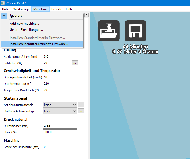Click the Durchmesser (mm) input field
This screenshot has width=190, height=159.
coord(60,126)
